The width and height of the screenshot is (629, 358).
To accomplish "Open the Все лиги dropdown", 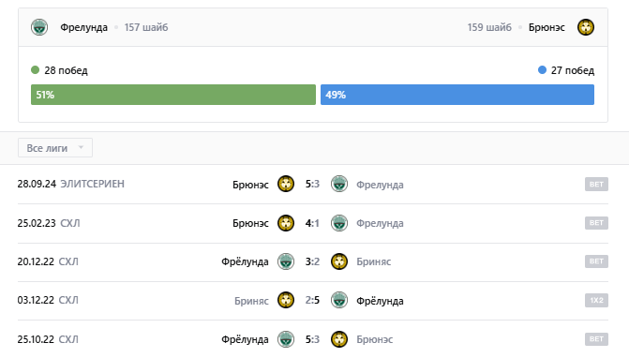I will (x=55, y=148).
